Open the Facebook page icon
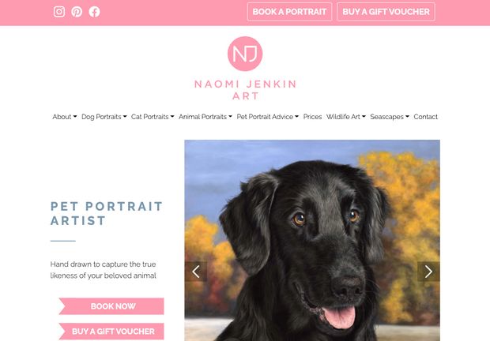 coord(94,12)
